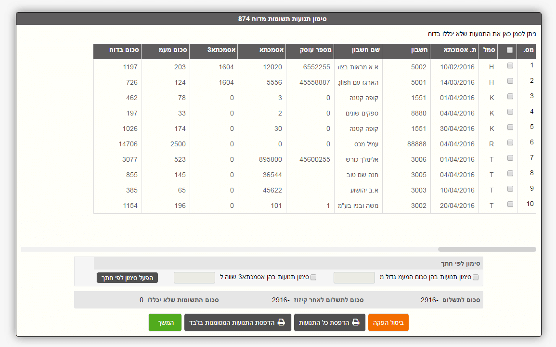The image size is (556, 347).
Task: Click the 'מספר עוסק' column header
Action: [x=310, y=50]
